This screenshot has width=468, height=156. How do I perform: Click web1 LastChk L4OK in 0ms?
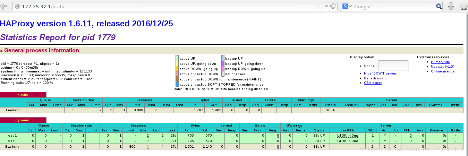point(348,136)
